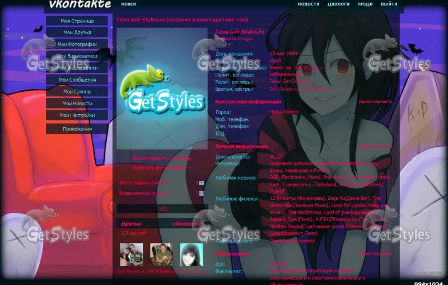Click the city link Новосибирск
The image size is (448, 285).
tap(284, 112)
